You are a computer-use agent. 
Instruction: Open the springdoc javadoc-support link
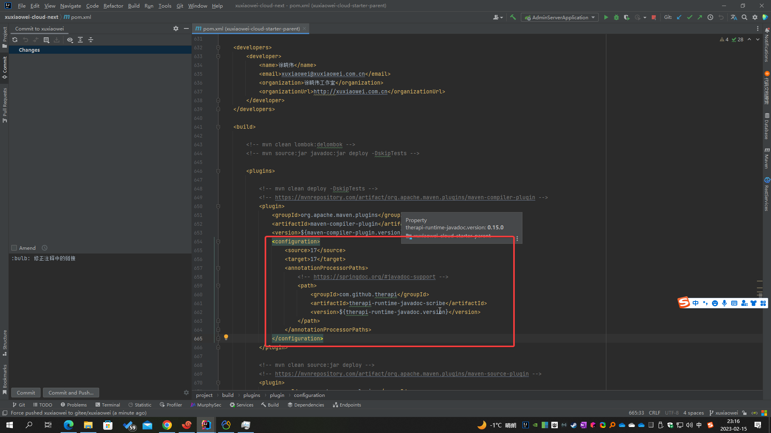click(x=374, y=277)
